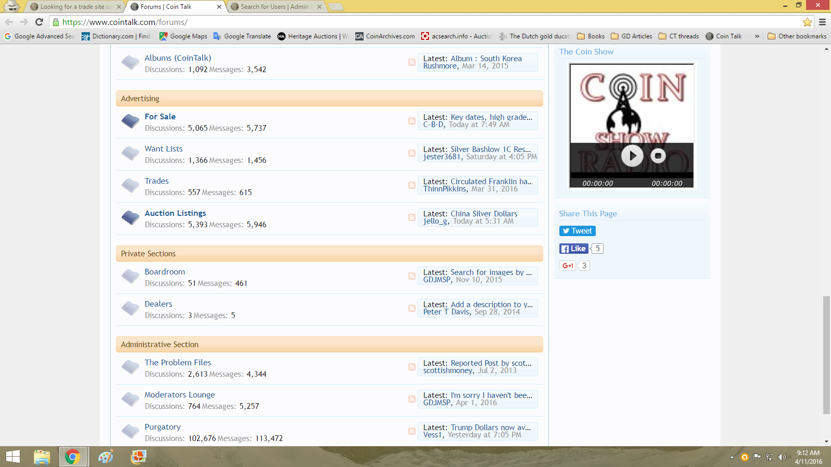Screen dimensions: 831x467
Task: Open the Trades forum link
Action: 156,181
